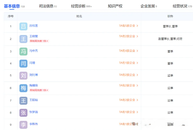Expand TA有4家企业 for 冯中杰
Viewport: 193px width, 130px height.
[x=128, y=51]
